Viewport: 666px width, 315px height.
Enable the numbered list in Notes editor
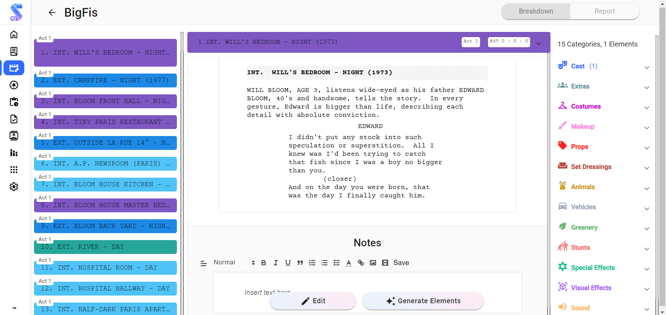click(x=312, y=263)
